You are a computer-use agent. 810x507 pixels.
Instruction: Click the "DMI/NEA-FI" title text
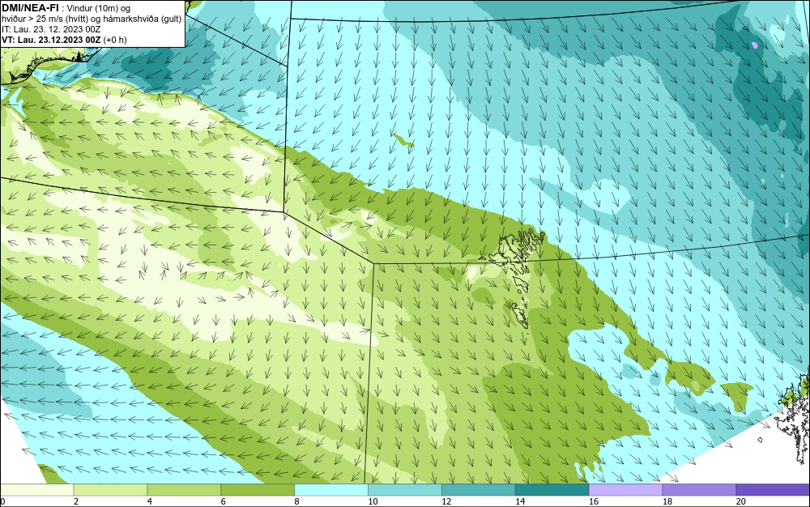click(29, 7)
